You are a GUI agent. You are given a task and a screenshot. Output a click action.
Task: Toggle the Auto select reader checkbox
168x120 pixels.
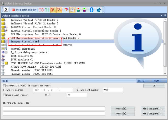(4, 95)
